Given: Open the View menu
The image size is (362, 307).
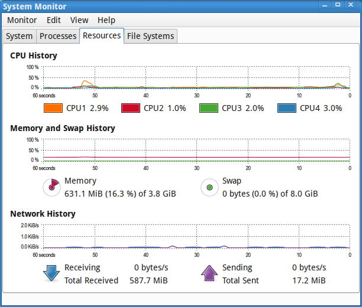Looking at the screenshot, I should pyautogui.click(x=79, y=20).
